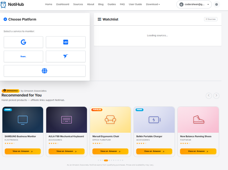Click the AULA F99 Mechanical Keyboard title
Screen dimensions: 228x170
tap(66, 136)
